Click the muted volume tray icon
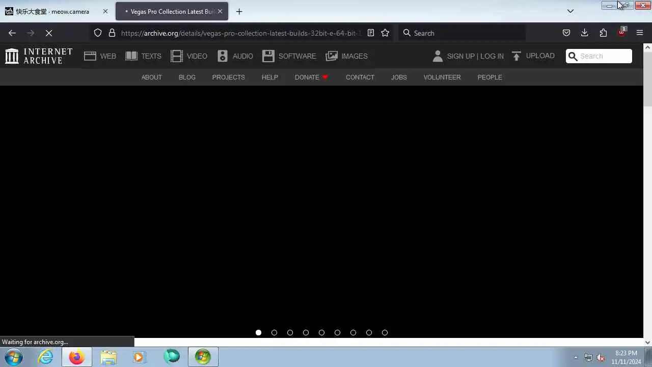This screenshot has height=367, width=652. [601, 358]
